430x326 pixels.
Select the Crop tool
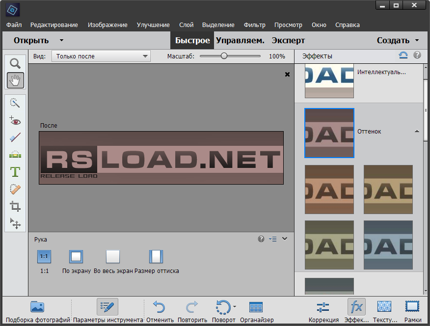pyautogui.click(x=15, y=206)
